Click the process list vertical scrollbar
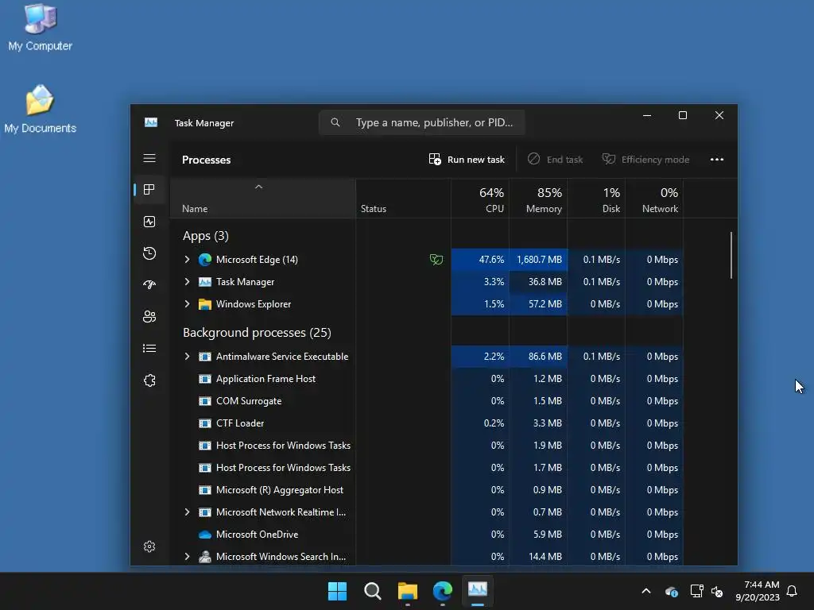814x610 pixels. (x=731, y=255)
